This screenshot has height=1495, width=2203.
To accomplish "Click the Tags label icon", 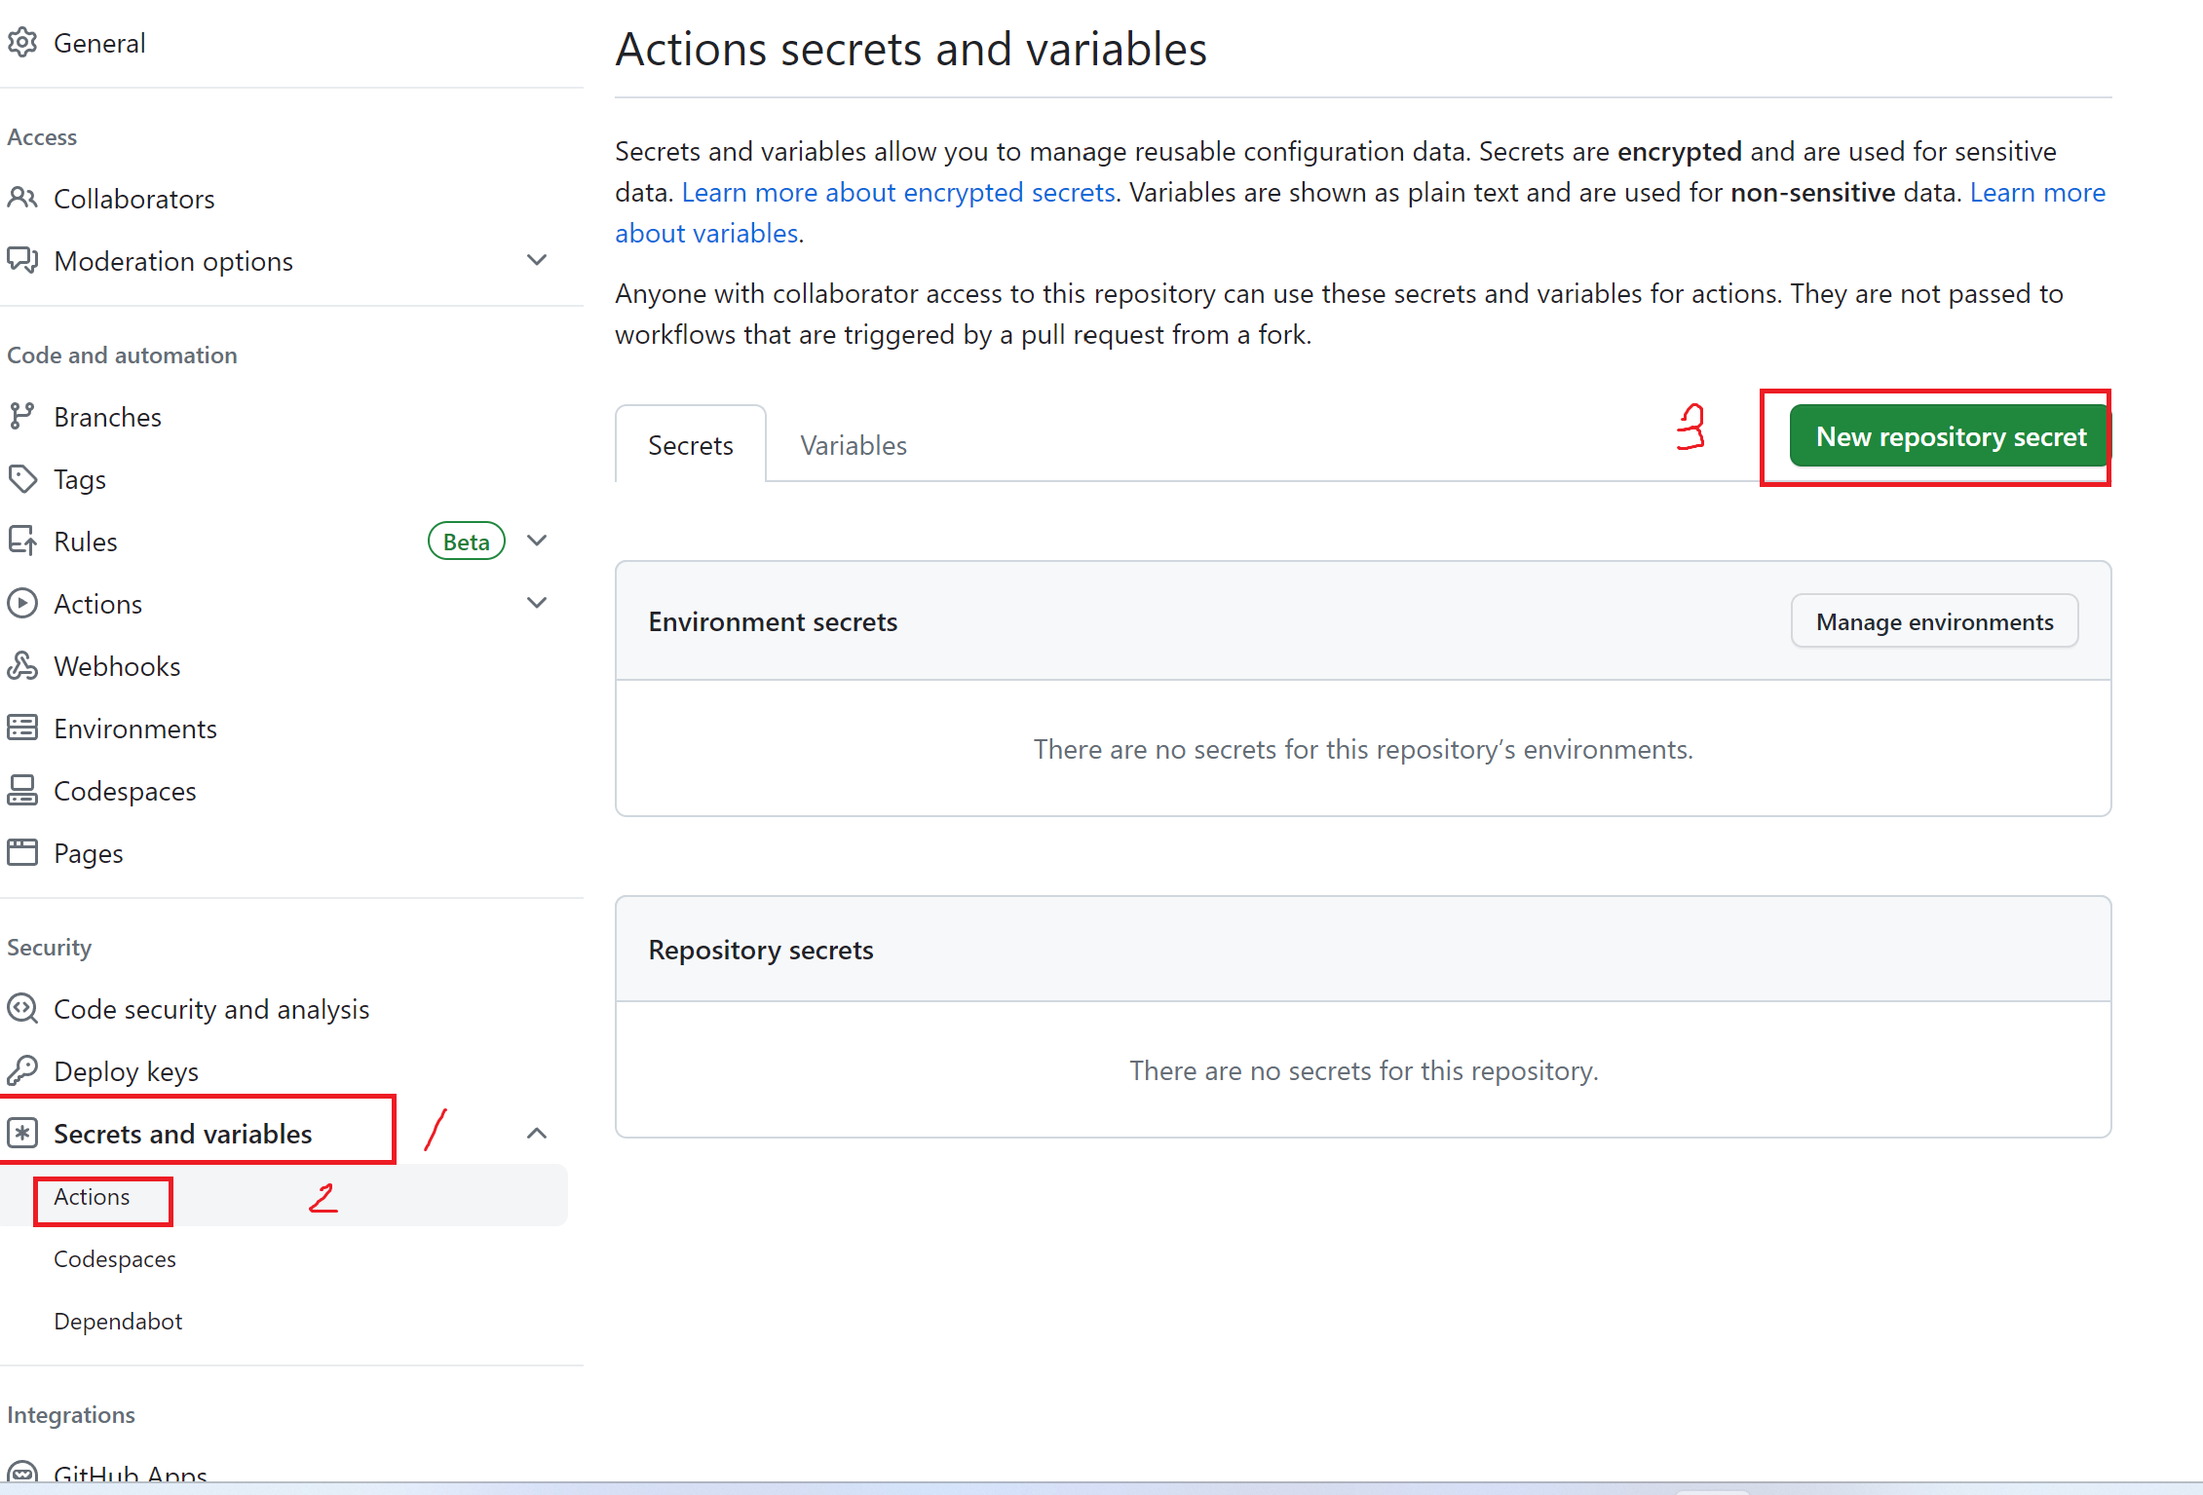I will 22,479.
